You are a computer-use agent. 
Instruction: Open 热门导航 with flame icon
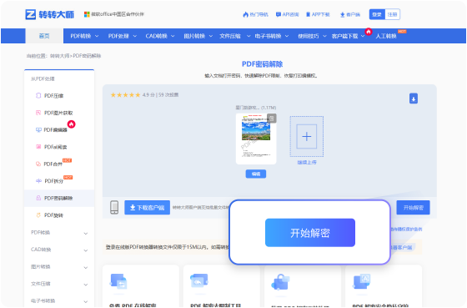255,14
